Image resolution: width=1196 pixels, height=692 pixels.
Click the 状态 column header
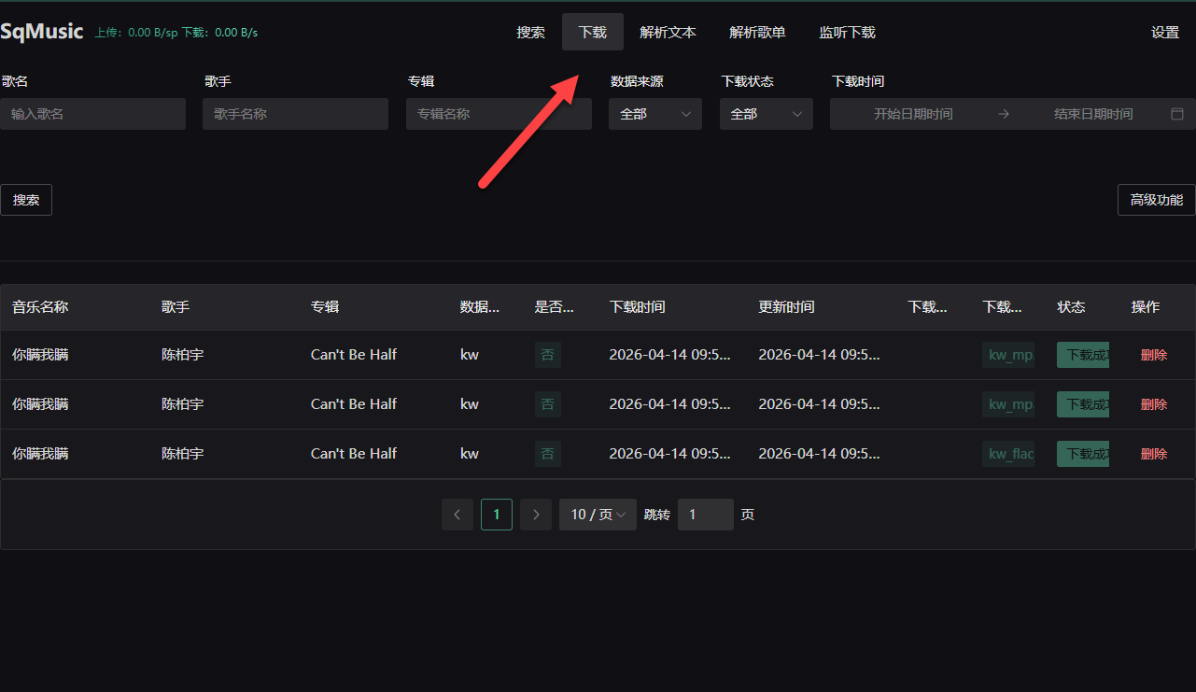(1072, 307)
